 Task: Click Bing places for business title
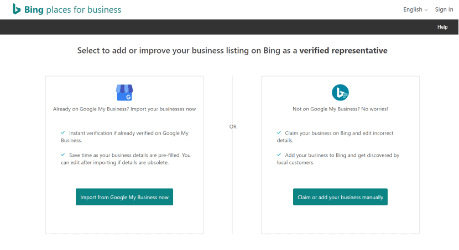click(x=72, y=9)
